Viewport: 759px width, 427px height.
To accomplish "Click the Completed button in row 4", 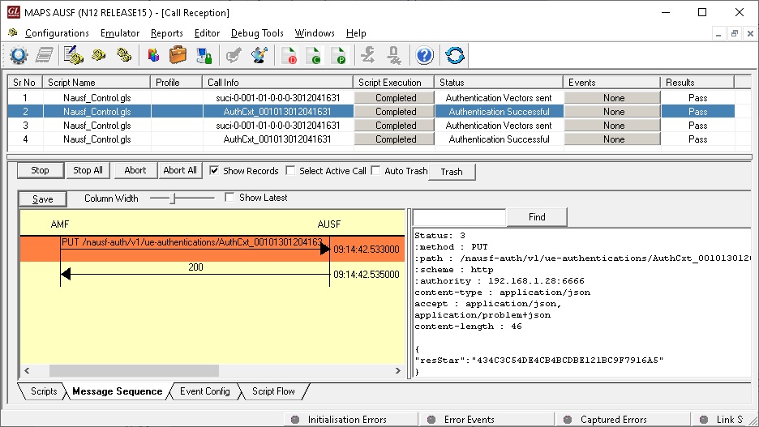I will [x=394, y=139].
